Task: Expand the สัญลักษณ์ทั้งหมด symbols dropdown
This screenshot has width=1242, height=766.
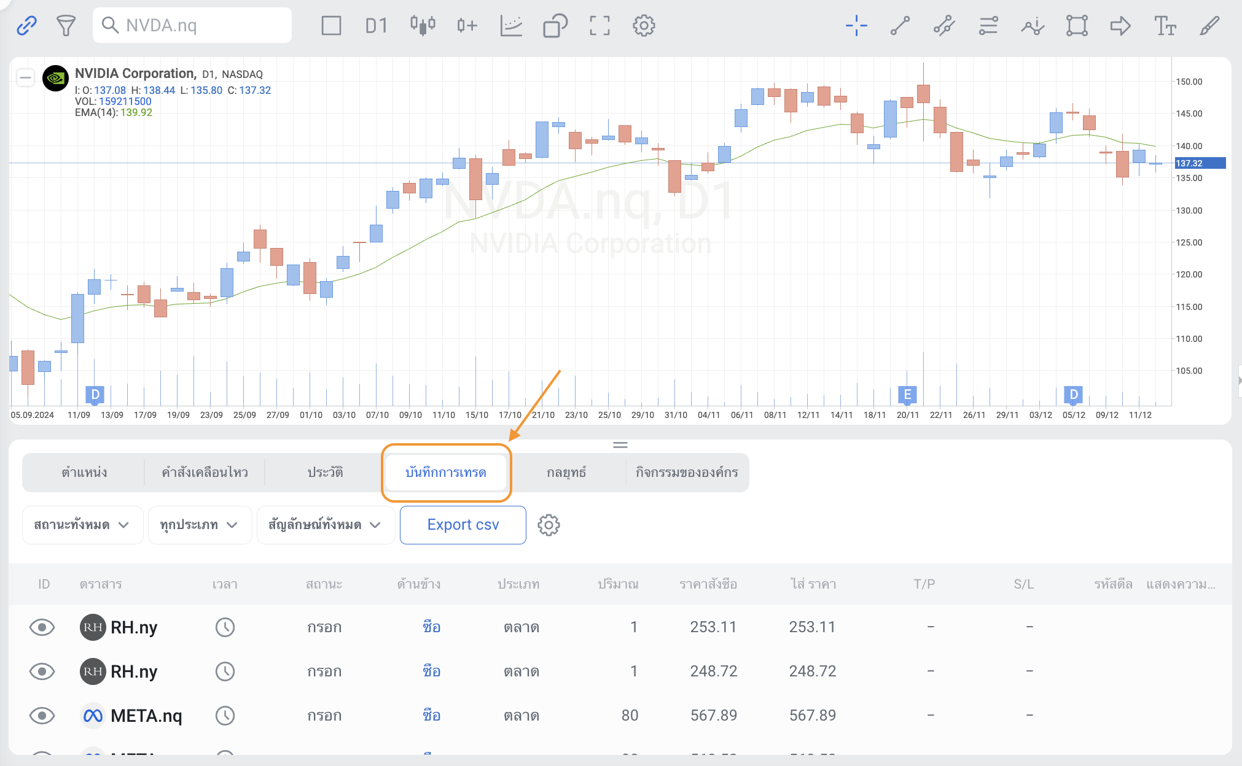Action: [x=325, y=525]
